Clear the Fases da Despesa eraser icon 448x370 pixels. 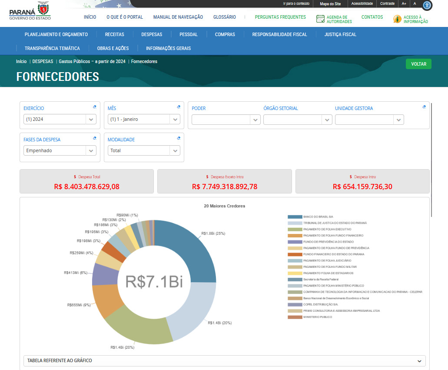coord(95,138)
